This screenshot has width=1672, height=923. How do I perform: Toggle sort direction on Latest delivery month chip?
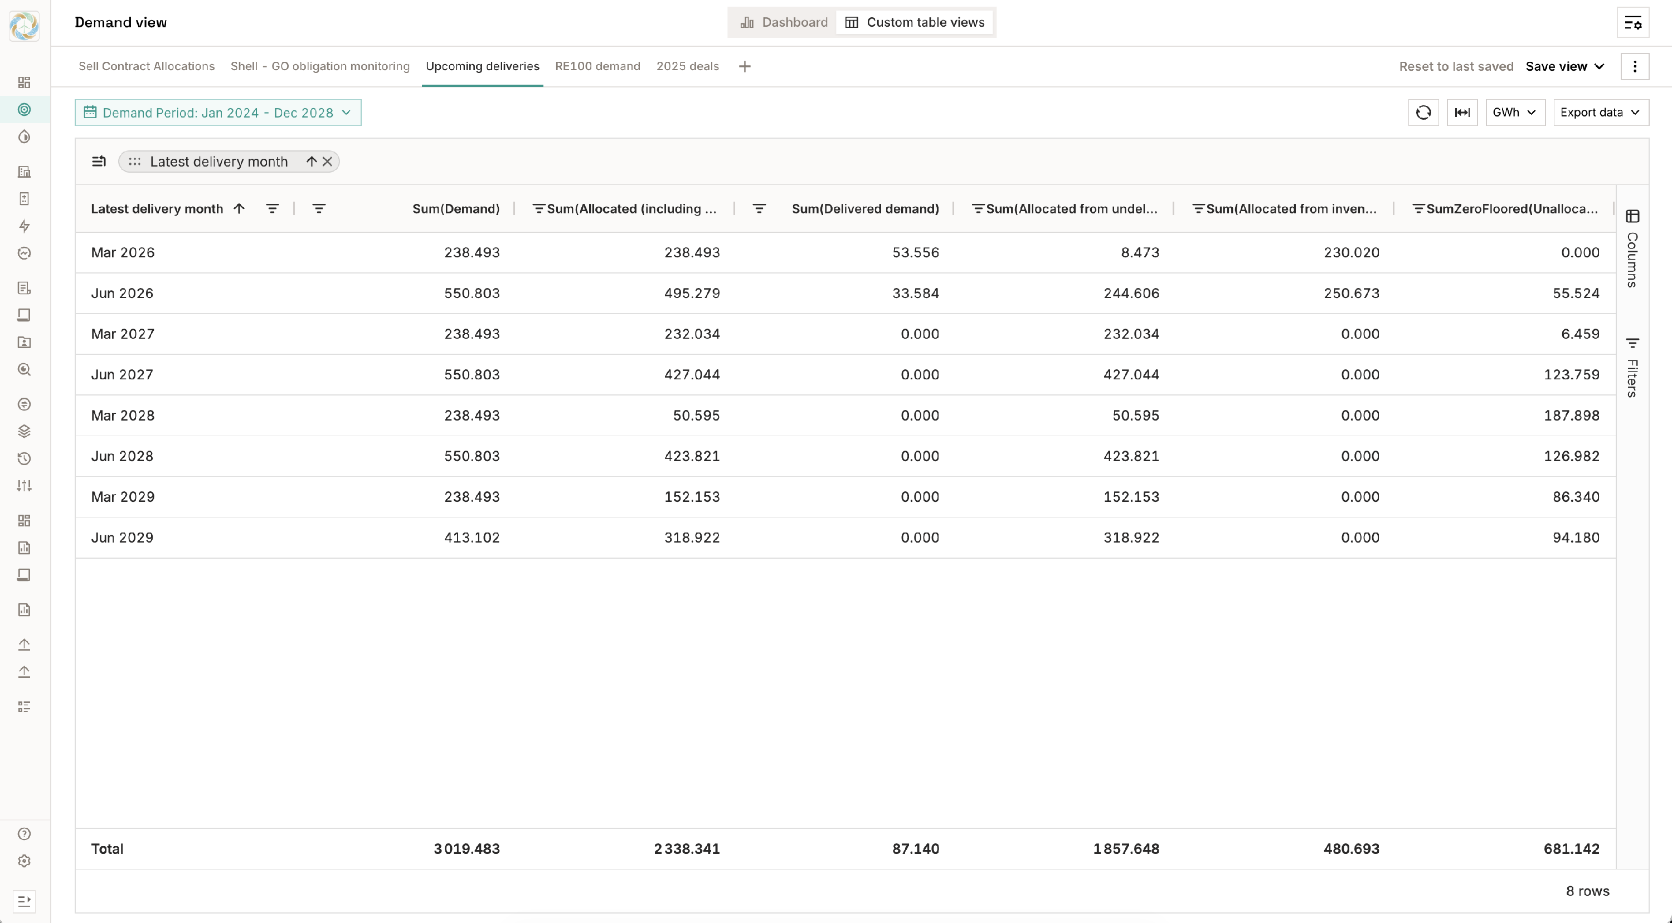pos(312,162)
